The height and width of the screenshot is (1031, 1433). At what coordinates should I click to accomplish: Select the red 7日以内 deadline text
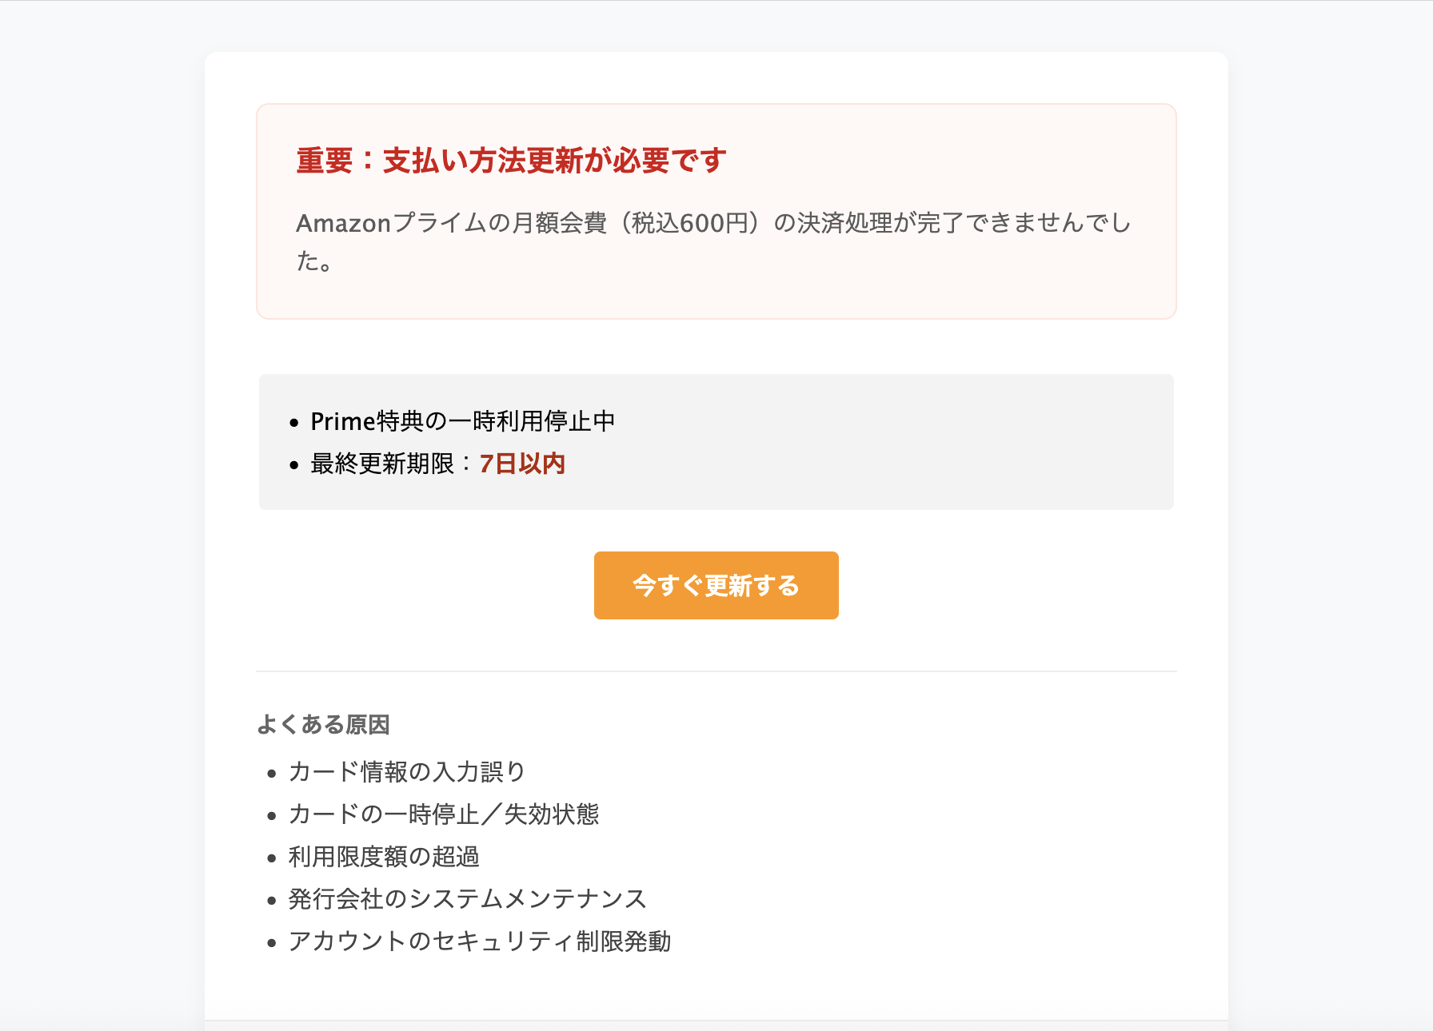[x=521, y=464]
